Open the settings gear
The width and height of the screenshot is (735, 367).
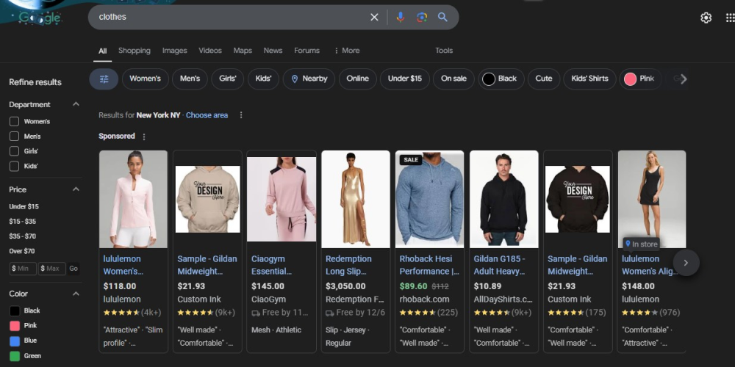pos(706,18)
